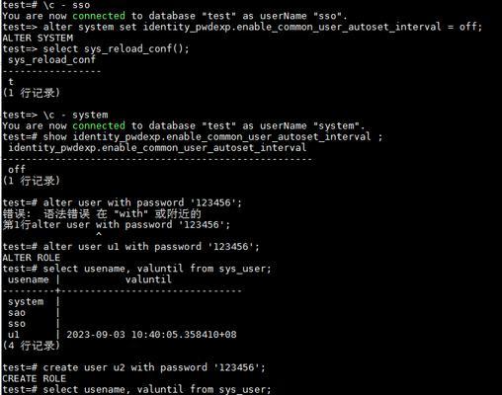Click the "ALTER SYSTEM" response text
This screenshot has height=395, width=502.
click(x=38, y=38)
